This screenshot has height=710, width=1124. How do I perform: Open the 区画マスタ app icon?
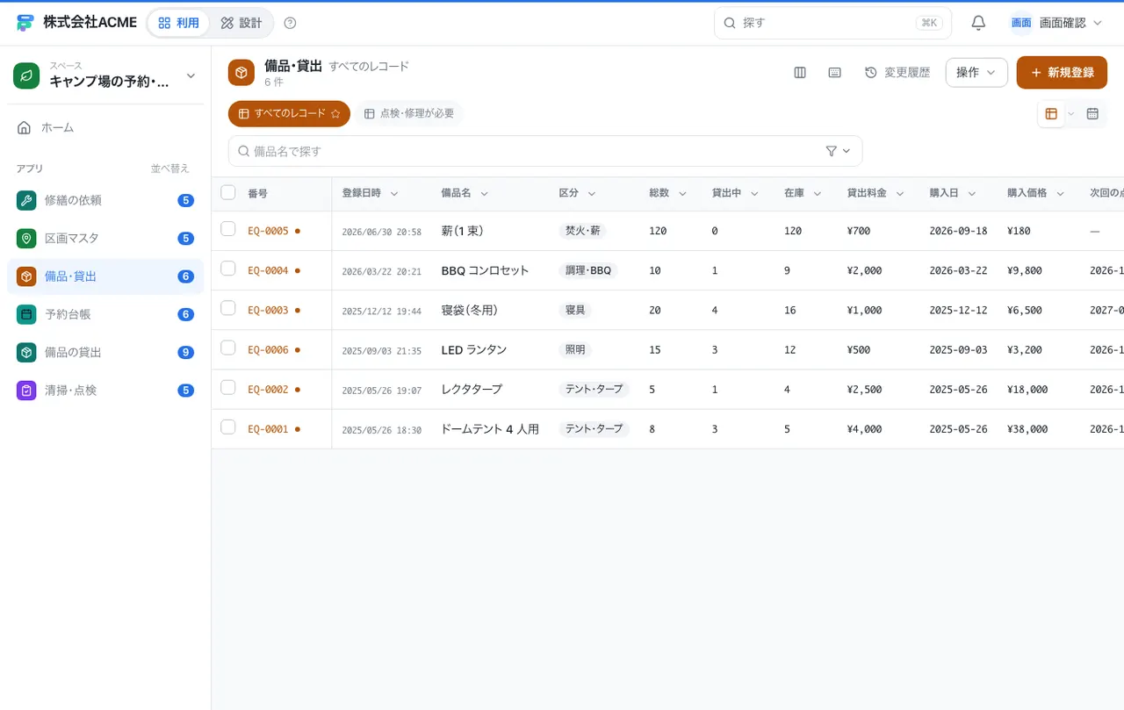click(x=26, y=239)
